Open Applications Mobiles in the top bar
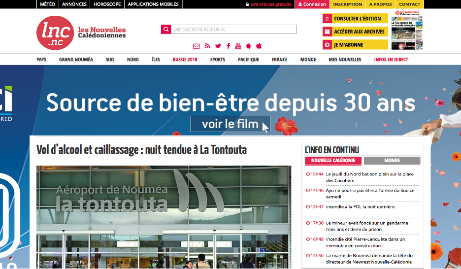 pos(153,4)
